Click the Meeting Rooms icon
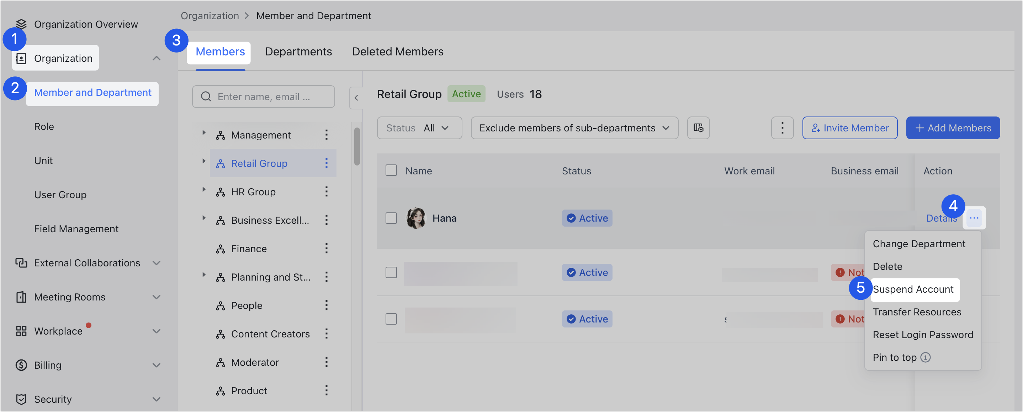This screenshot has width=1023, height=412. tap(21, 297)
